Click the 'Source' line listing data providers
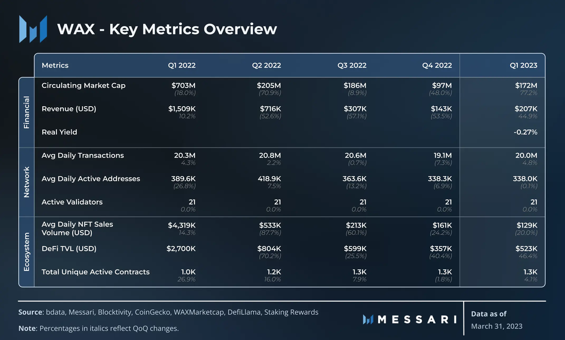Viewport: 565px width, 340px height. [168, 312]
